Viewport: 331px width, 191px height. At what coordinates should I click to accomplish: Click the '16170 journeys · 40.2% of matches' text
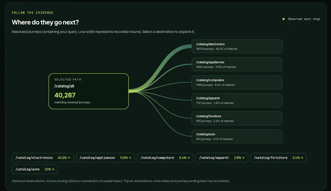217,49
